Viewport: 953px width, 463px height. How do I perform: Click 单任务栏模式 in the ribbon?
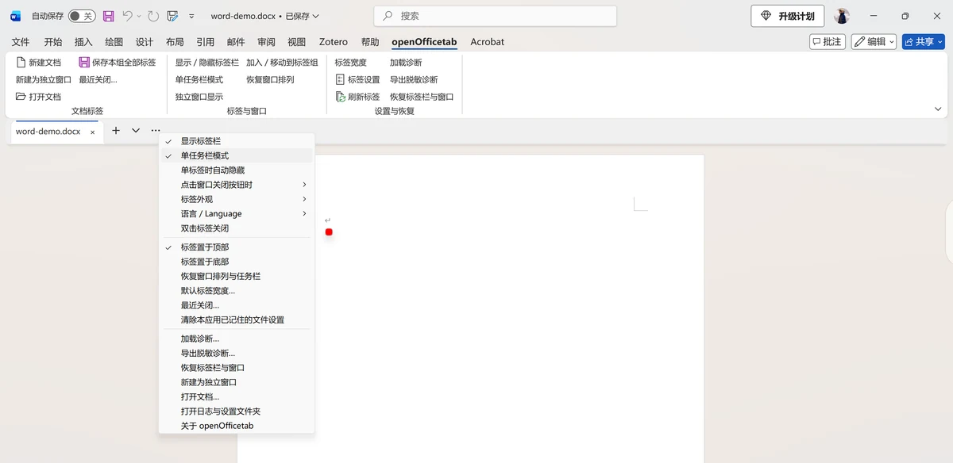click(199, 80)
